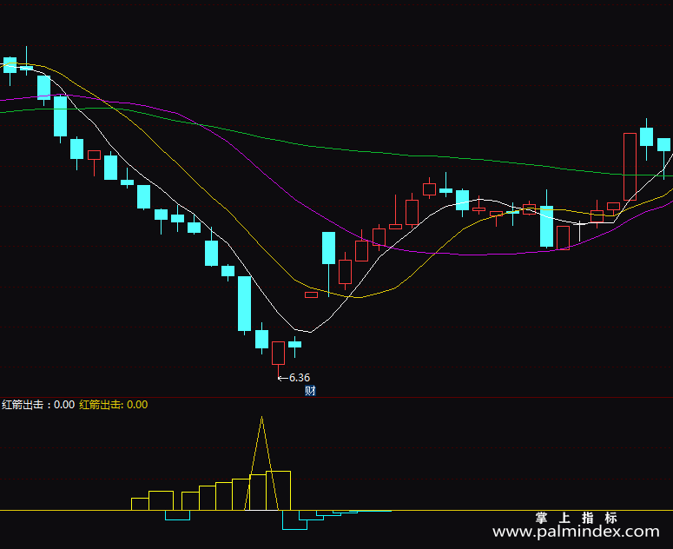Image resolution: width=673 pixels, height=549 pixels.
Task: Click the 6.36 low price label
Action: pyautogui.click(x=299, y=378)
